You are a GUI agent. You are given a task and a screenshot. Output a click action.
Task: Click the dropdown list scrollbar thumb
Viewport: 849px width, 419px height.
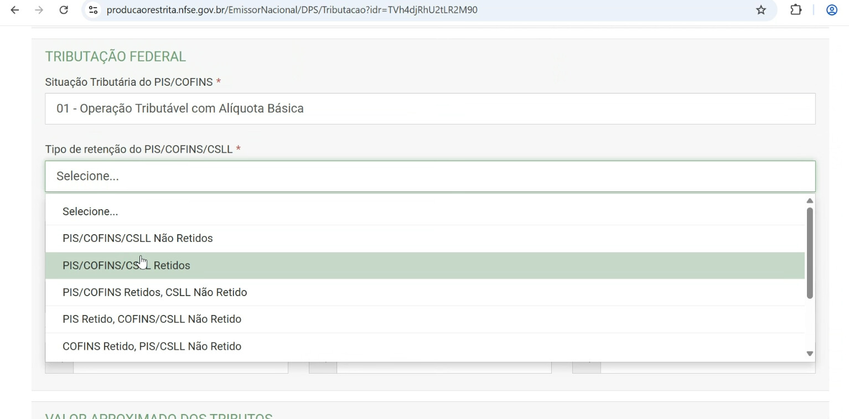pyautogui.click(x=809, y=253)
